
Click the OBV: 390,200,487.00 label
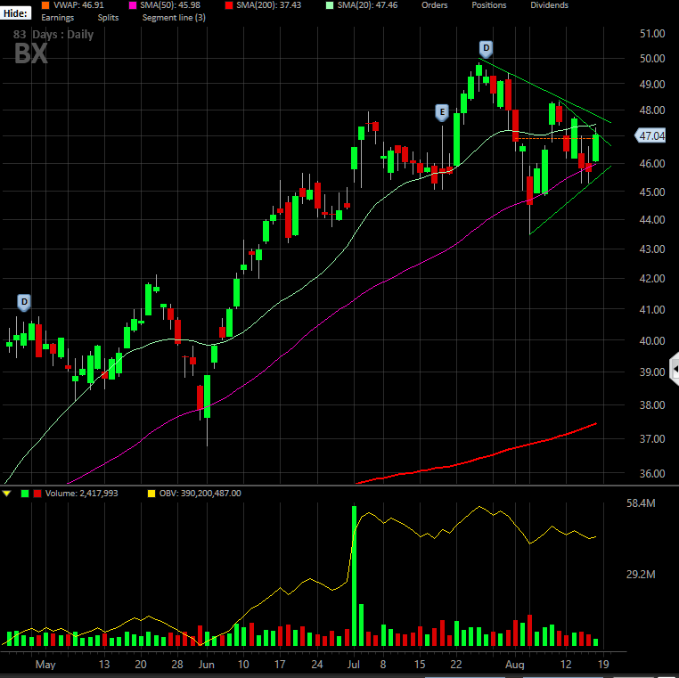click(x=200, y=493)
